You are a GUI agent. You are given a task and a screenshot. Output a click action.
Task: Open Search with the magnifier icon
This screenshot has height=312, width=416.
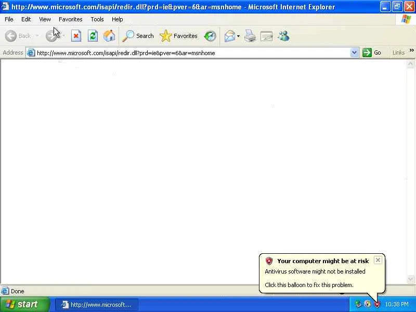click(138, 36)
